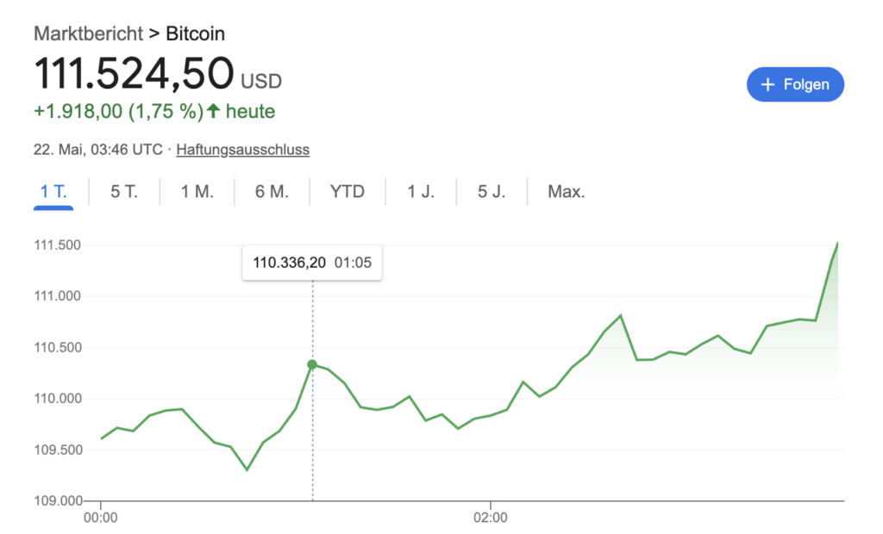The height and width of the screenshot is (534, 883).
Task: Show the 6 M. chart view
Action: pos(272,191)
